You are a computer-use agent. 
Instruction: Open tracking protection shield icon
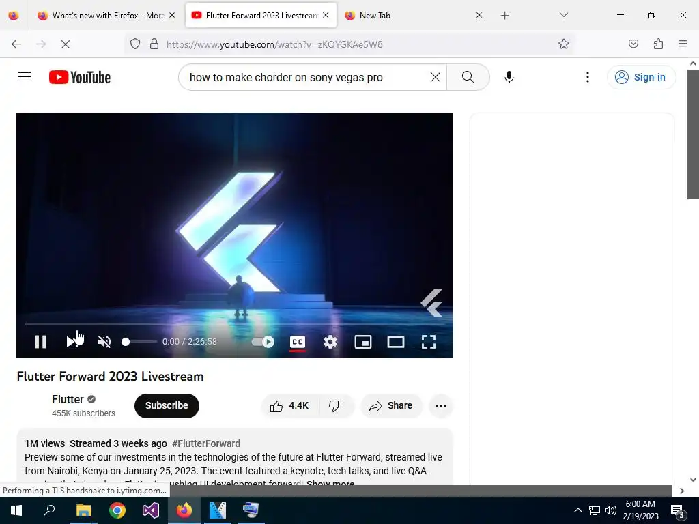pos(135,44)
